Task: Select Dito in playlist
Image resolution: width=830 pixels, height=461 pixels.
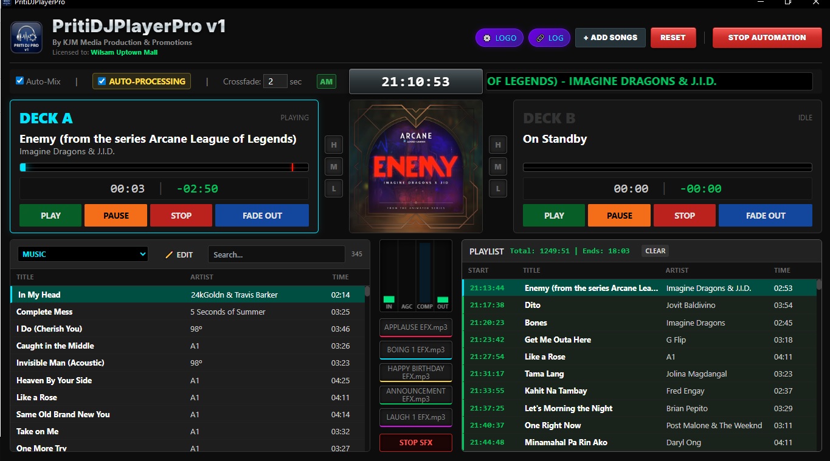Action: click(x=639, y=305)
